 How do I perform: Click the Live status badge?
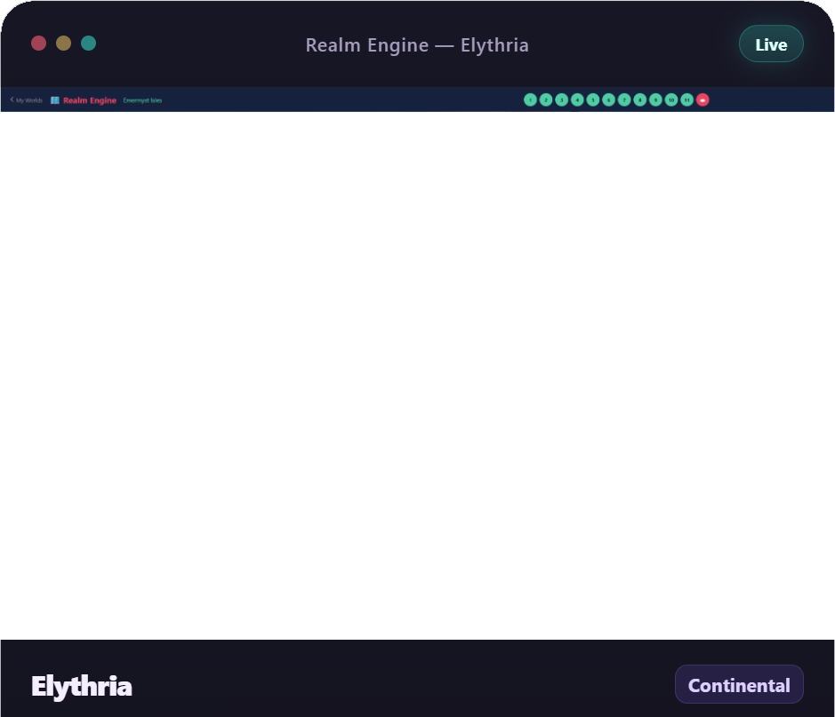coord(770,44)
